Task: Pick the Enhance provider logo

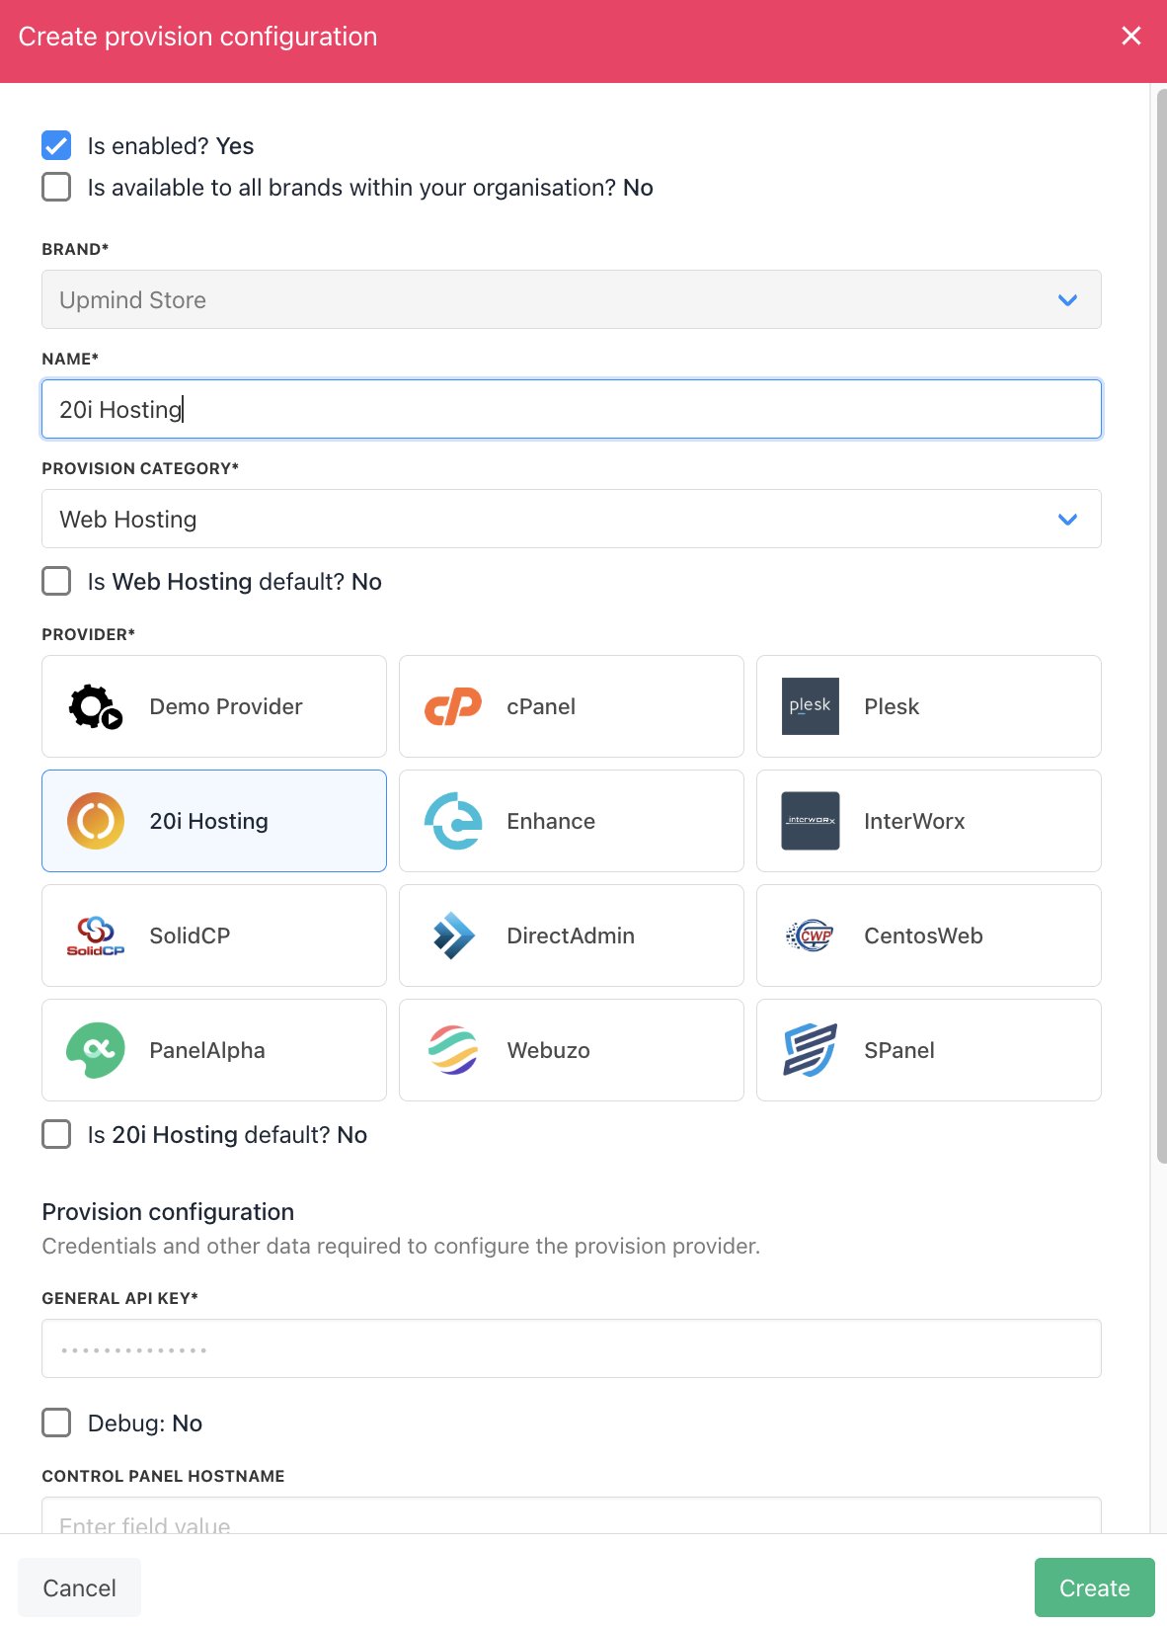Action: (x=453, y=821)
